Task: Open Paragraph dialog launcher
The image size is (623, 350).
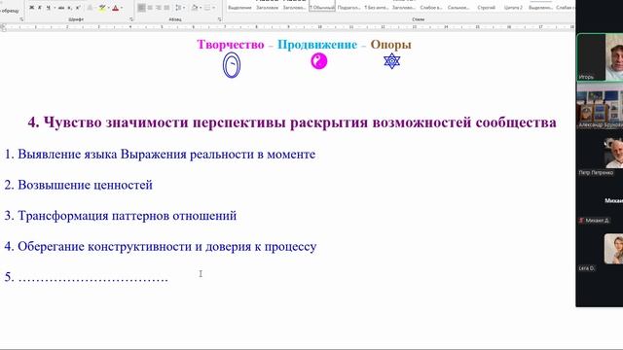Action: coord(219,19)
